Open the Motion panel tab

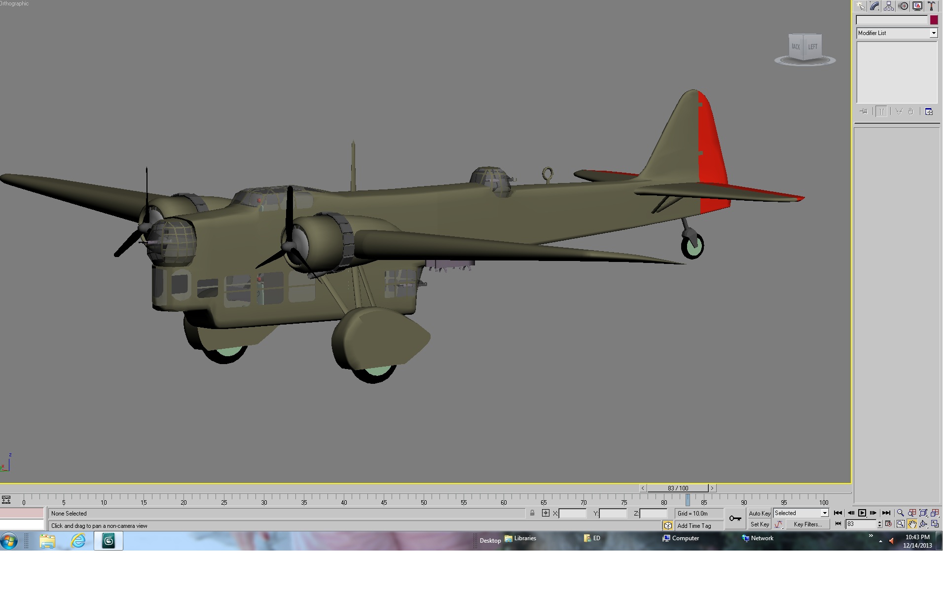903,6
